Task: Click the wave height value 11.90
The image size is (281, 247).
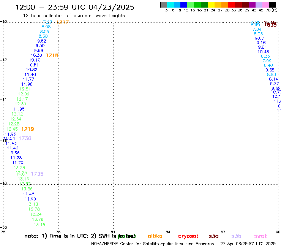Action: [30, 199]
